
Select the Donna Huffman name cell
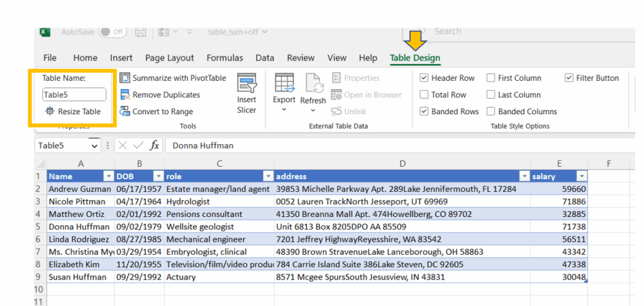pyautogui.click(x=80, y=226)
